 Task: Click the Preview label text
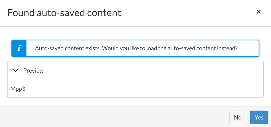34,71
